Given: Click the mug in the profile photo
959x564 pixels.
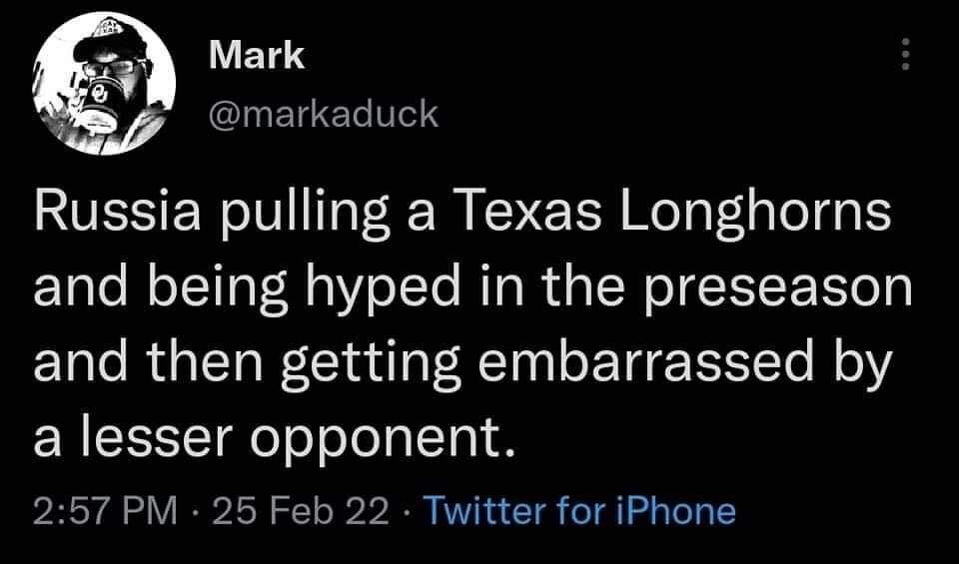Looking at the screenshot, I should pos(100,101).
